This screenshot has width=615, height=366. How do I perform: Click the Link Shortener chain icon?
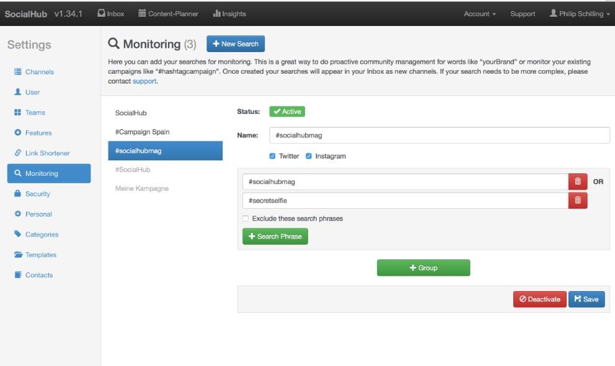click(17, 153)
